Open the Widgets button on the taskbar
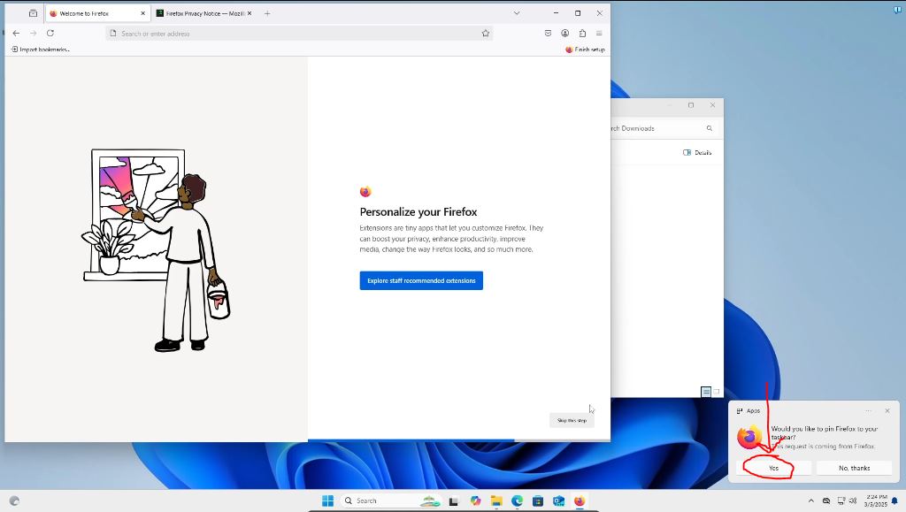 pos(14,501)
